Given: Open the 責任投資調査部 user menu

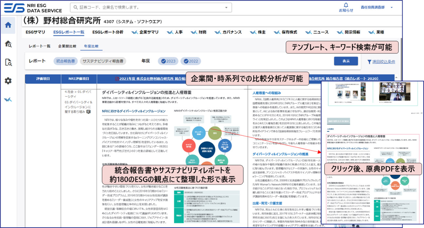Looking at the screenshot, I should [x=377, y=7].
